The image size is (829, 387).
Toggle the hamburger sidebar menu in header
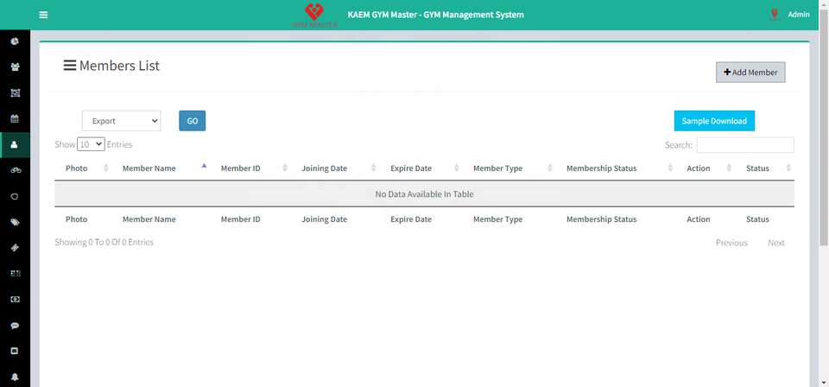(x=43, y=15)
